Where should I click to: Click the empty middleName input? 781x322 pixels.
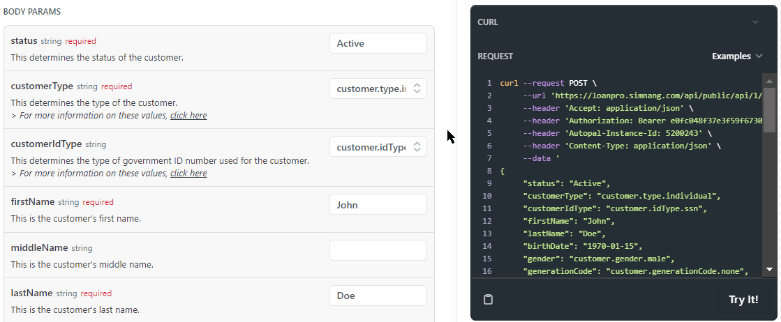pyautogui.click(x=378, y=250)
